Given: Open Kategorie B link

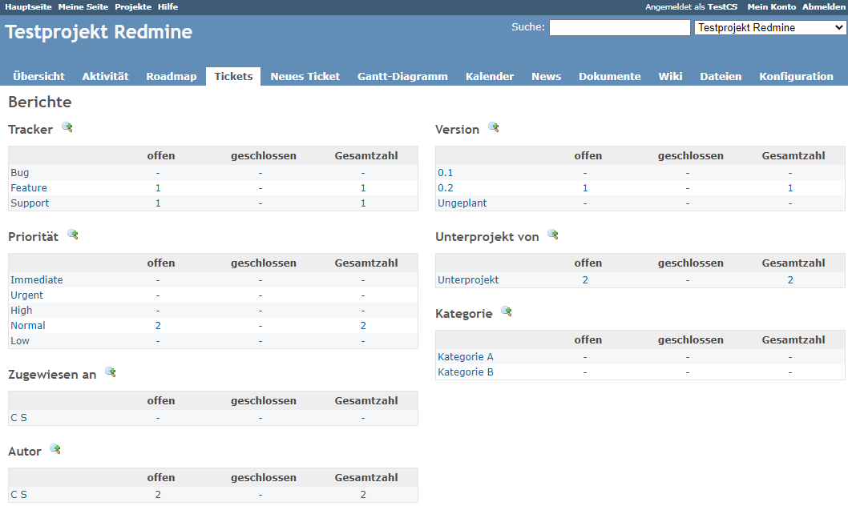Looking at the screenshot, I should pos(466,371).
